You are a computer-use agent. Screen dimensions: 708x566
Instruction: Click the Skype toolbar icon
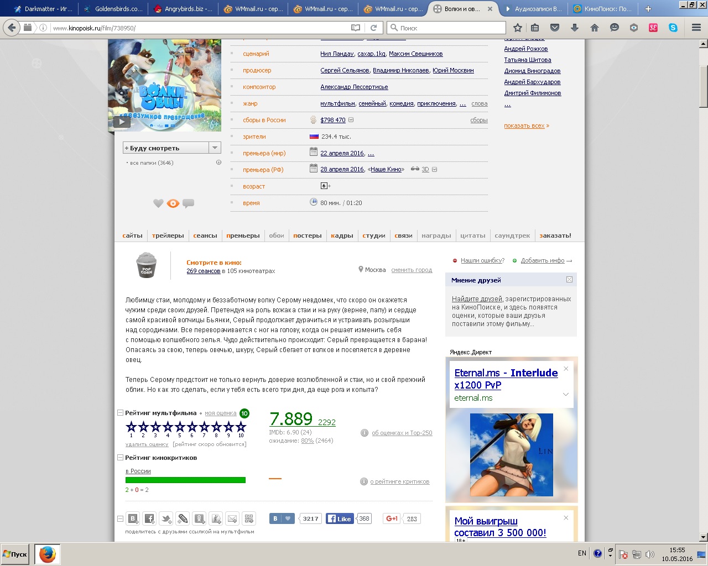pyautogui.click(x=673, y=28)
